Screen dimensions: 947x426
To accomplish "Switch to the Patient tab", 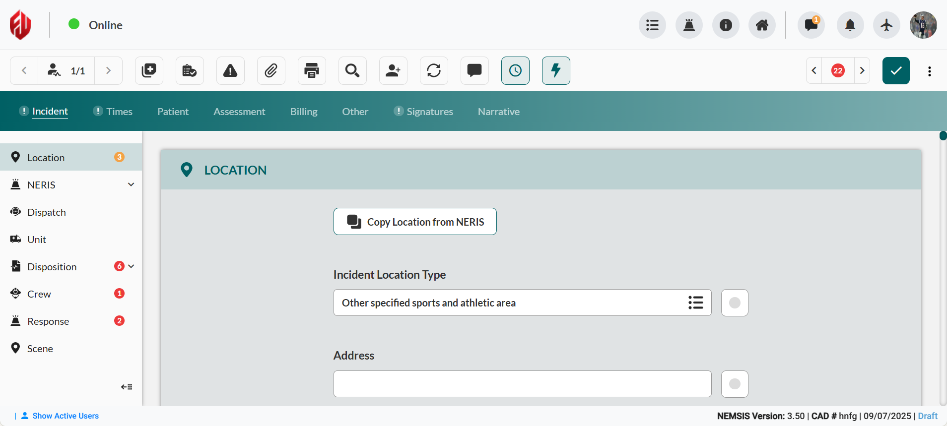I will click(173, 112).
